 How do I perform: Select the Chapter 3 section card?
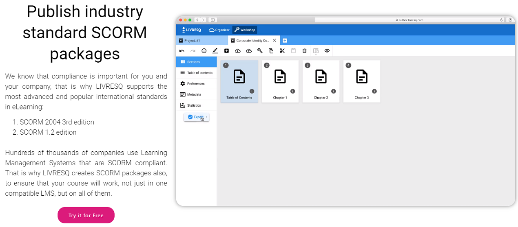click(x=362, y=81)
